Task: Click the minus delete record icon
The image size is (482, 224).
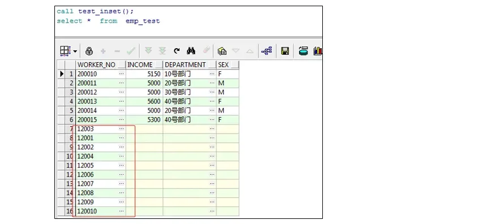Action: [117, 51]
